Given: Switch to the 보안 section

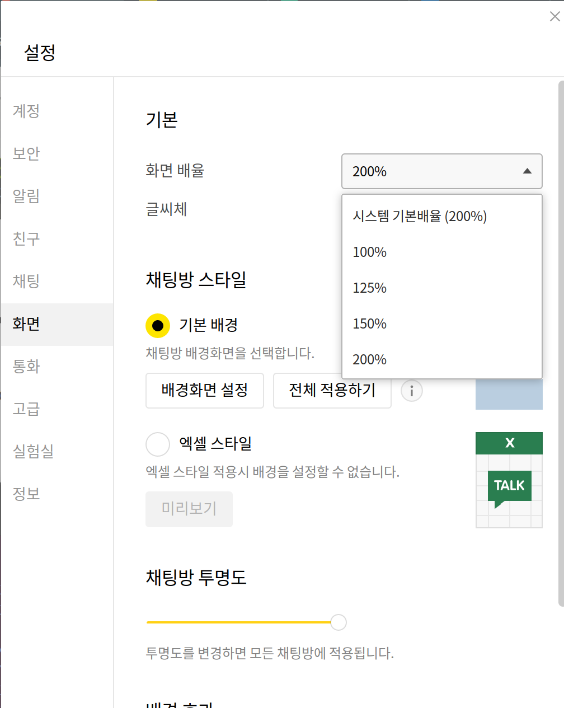Looking at the screenshot, I should (x=25, y=154).
